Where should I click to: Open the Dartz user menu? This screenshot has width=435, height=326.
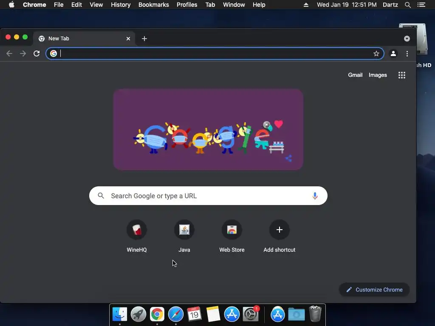pos(390,5)
